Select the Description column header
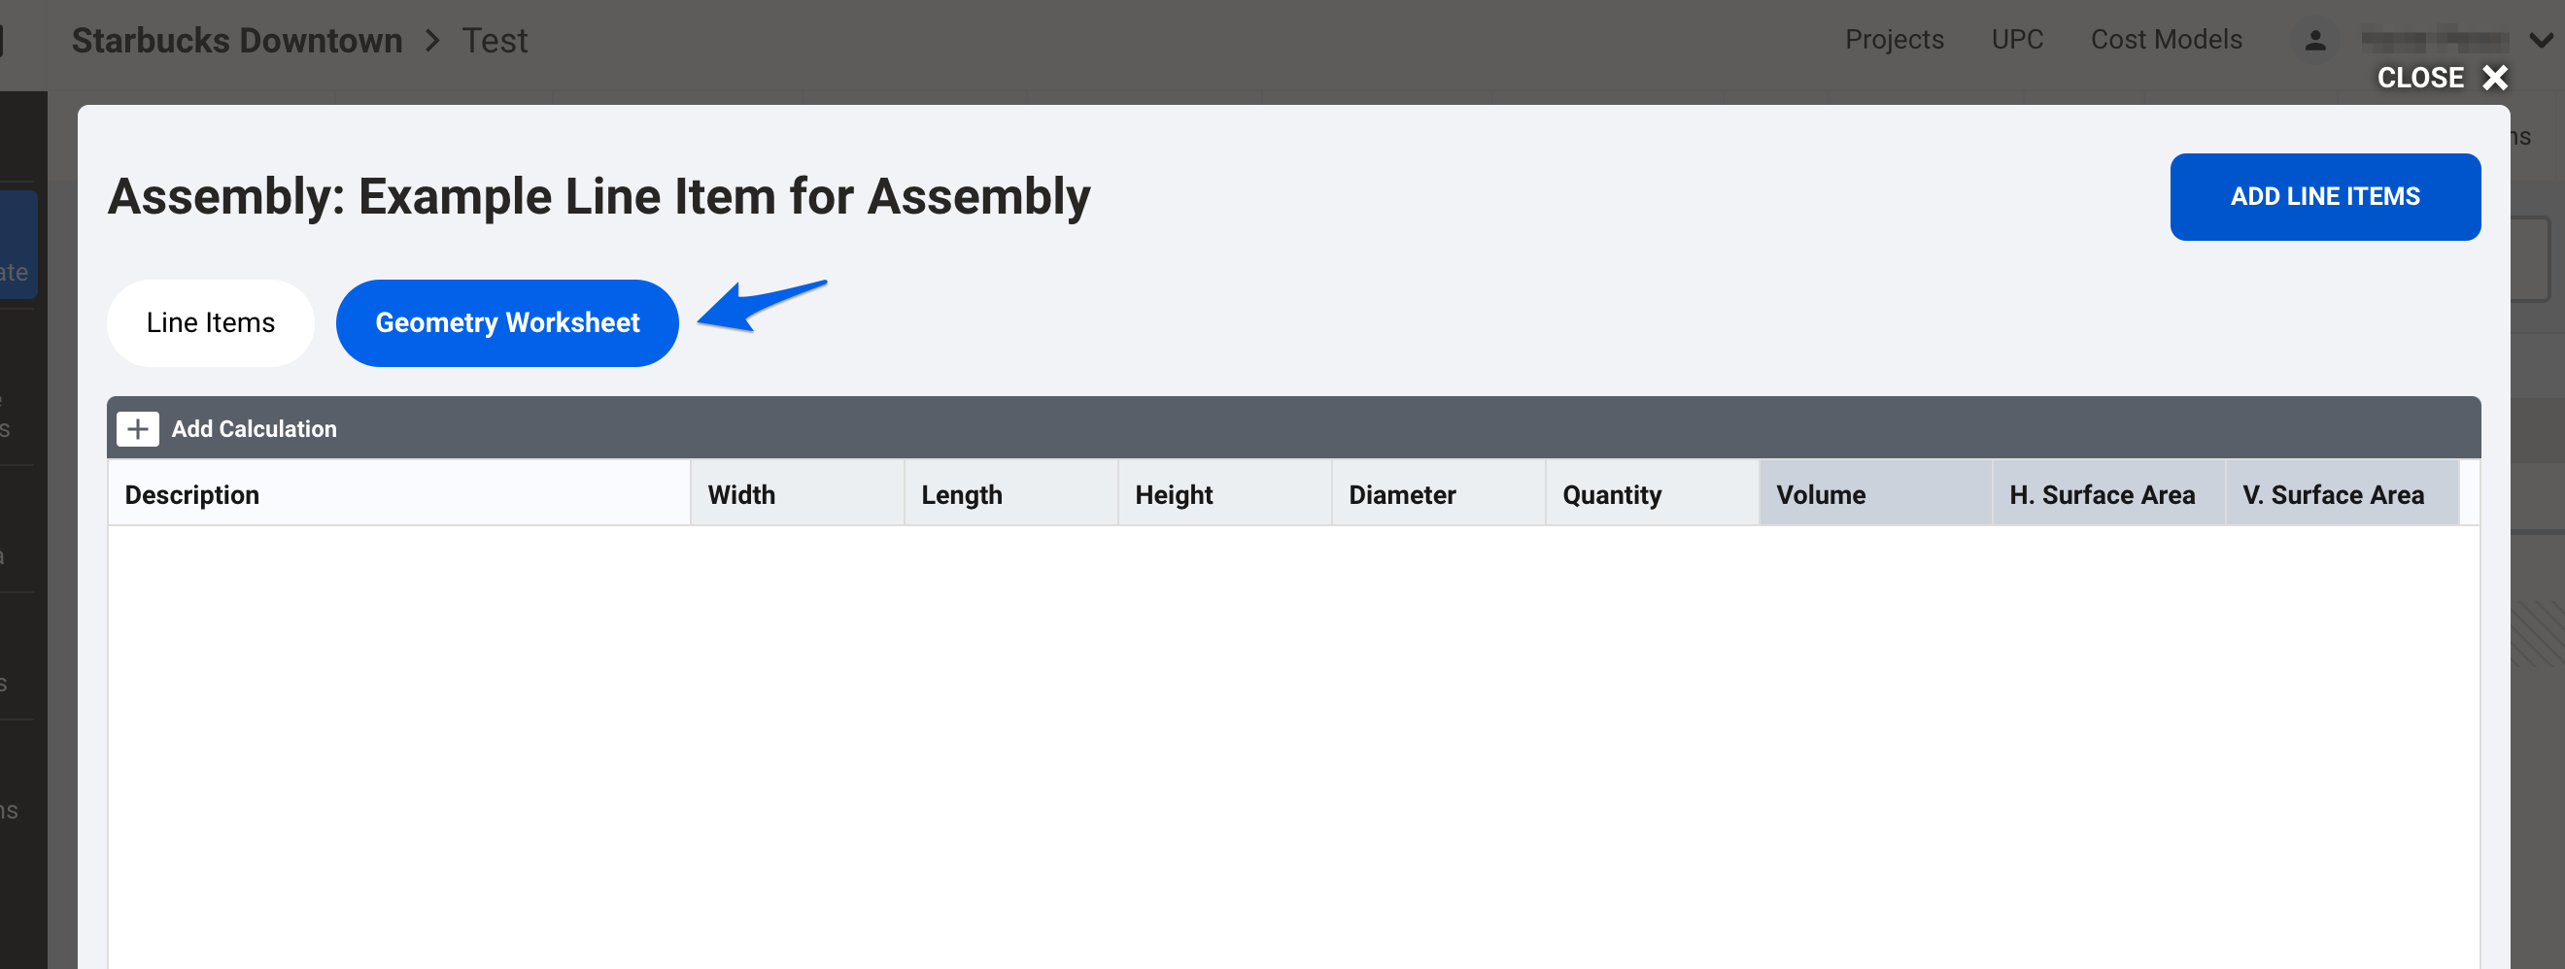 (192, 494)
